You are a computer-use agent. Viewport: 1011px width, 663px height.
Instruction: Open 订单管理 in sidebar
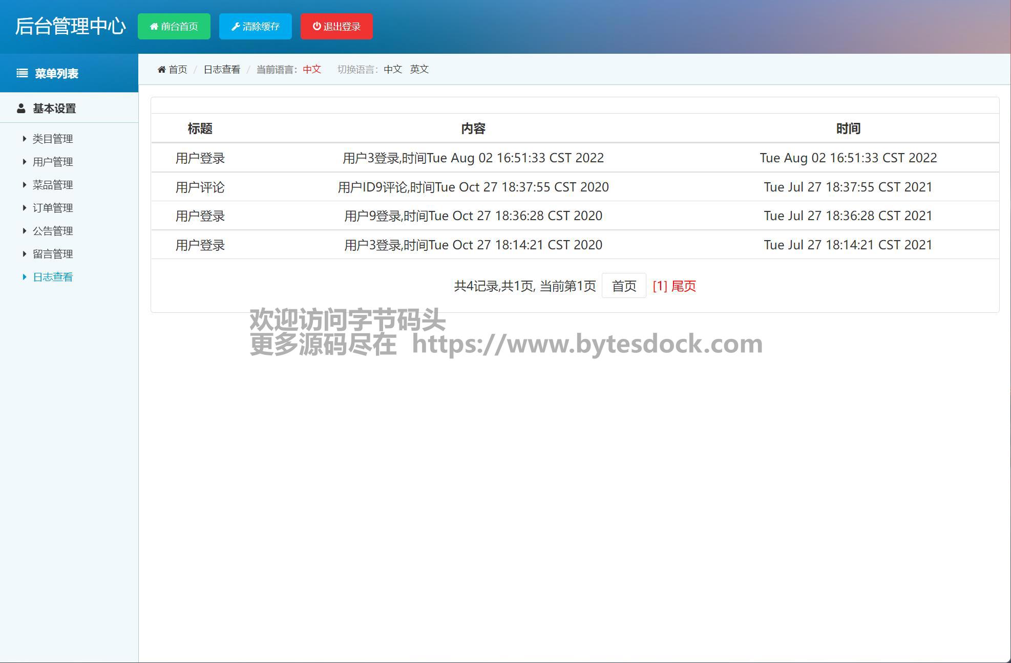(x=53, y=208)
